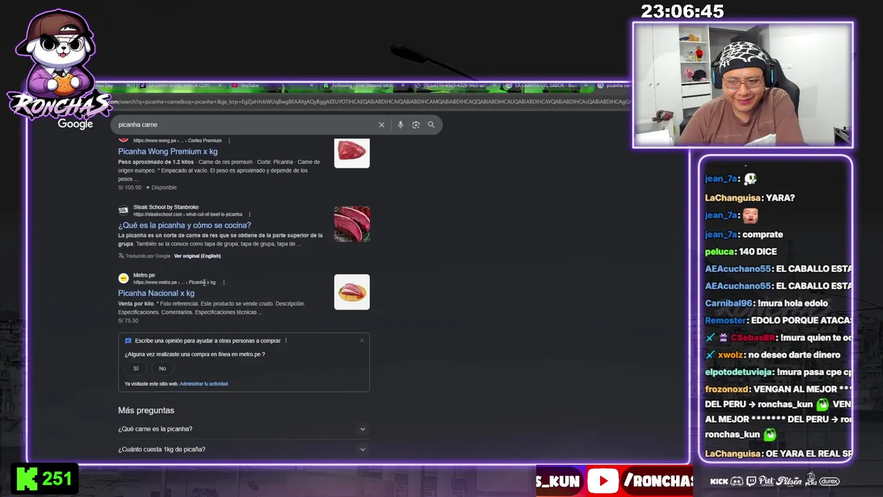The height and width of the screenshot is (497, 883).
Task: Click "Administrar tu actividad" link
Action: 204,384
